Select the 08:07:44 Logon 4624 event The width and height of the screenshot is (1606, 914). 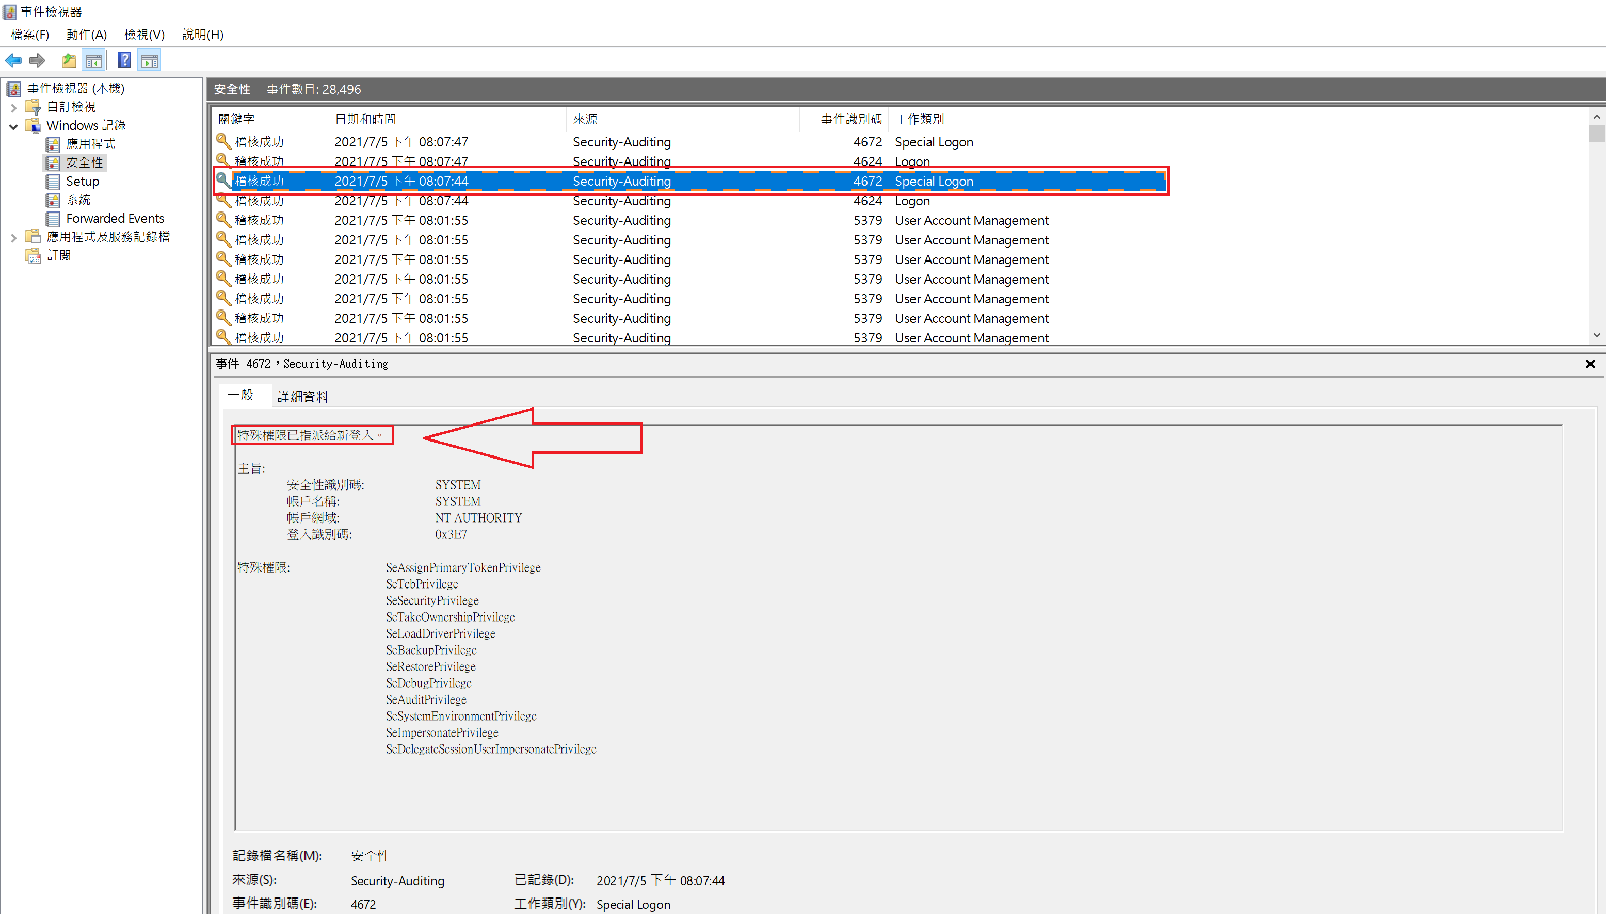(x=689, y=201)
